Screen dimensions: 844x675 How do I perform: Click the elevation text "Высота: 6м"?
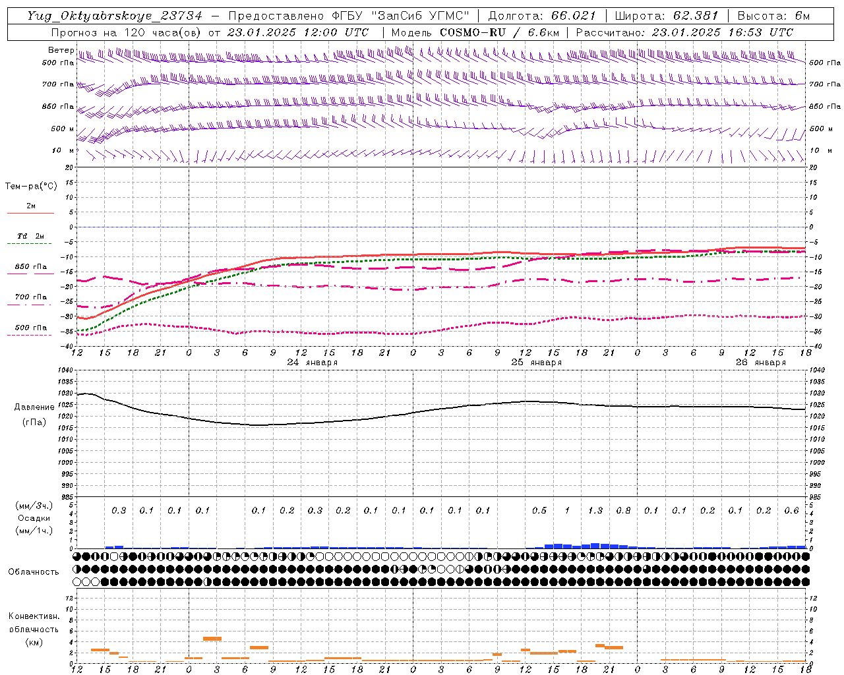click(773, 16)
